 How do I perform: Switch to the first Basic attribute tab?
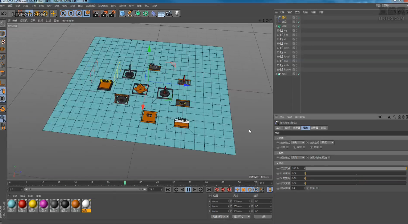tap(279, 128)
